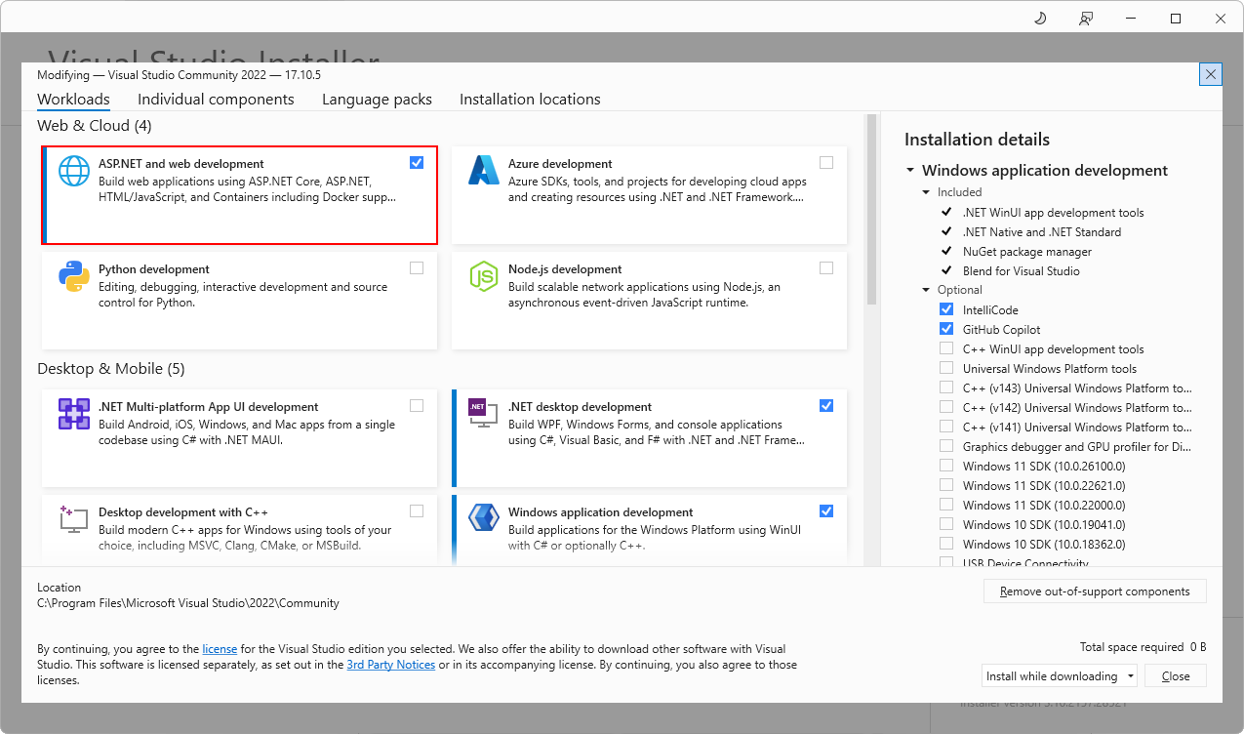Click the ASP.NET globe workload icon

(74, 171)
